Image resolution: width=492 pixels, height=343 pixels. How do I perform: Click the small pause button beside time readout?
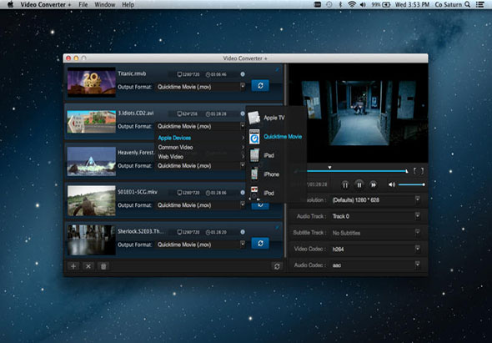[345, 184]
